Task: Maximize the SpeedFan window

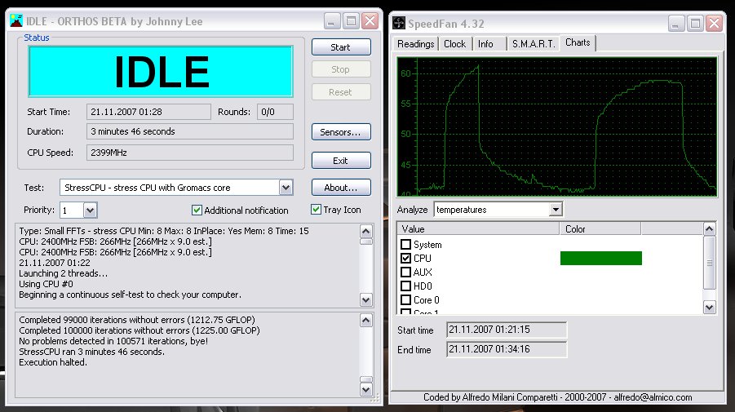Action: [695, 24]
